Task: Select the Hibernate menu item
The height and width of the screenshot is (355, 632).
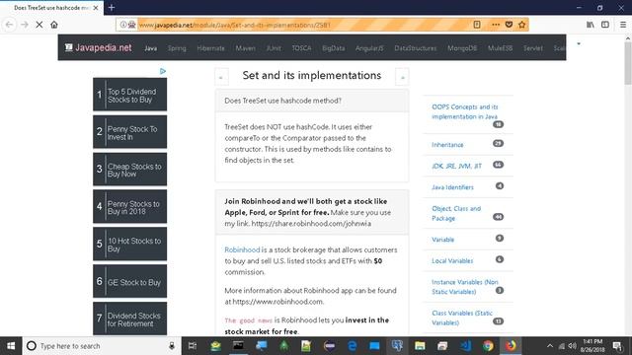Action: tap(210, 48)
